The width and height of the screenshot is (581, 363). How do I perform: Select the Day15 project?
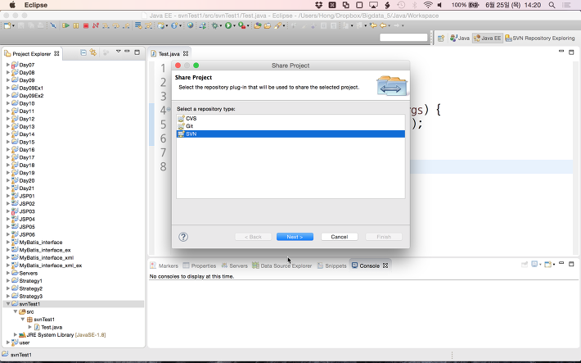(27, 142)
